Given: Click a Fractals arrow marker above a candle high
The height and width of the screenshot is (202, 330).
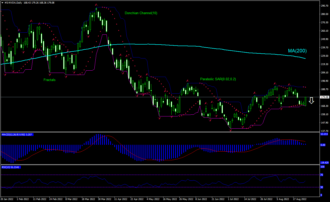Looking at the screenshot, I should [x=96, y=4].
